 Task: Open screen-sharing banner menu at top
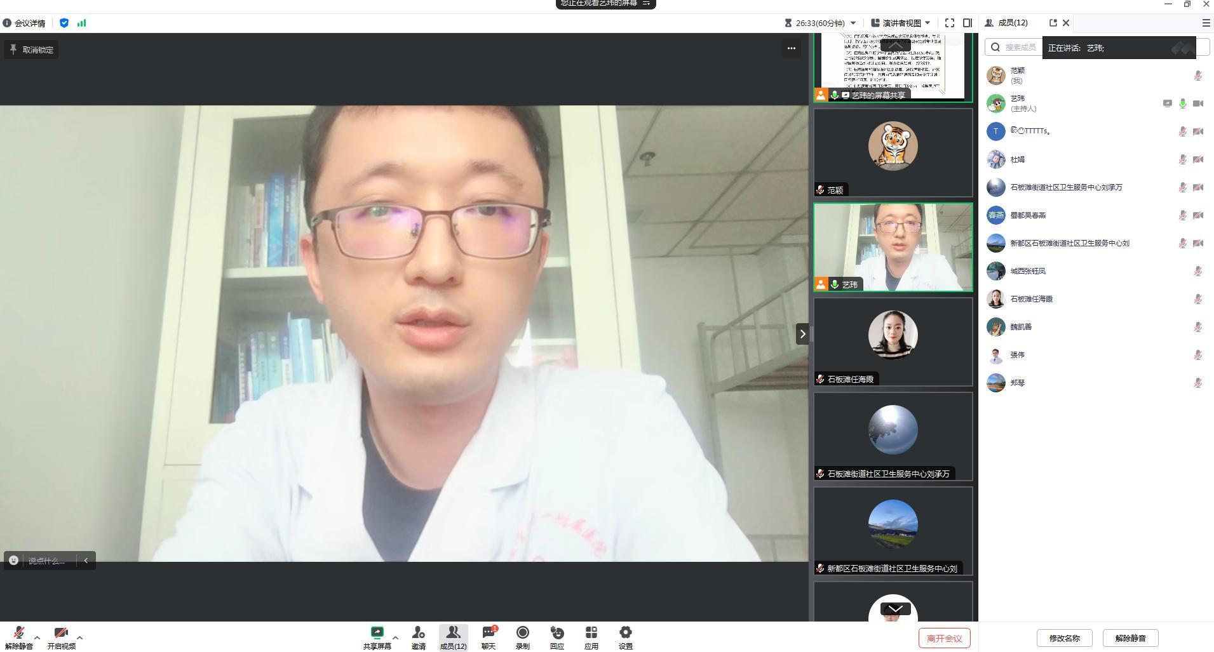pyautogui.click(x=646, y=3)
